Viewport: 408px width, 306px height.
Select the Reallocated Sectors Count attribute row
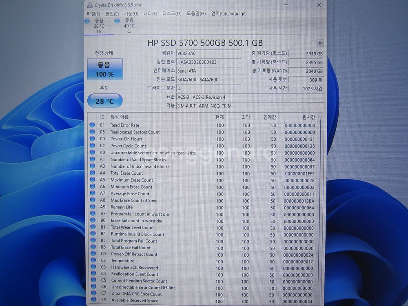click(x=135, y=132)
